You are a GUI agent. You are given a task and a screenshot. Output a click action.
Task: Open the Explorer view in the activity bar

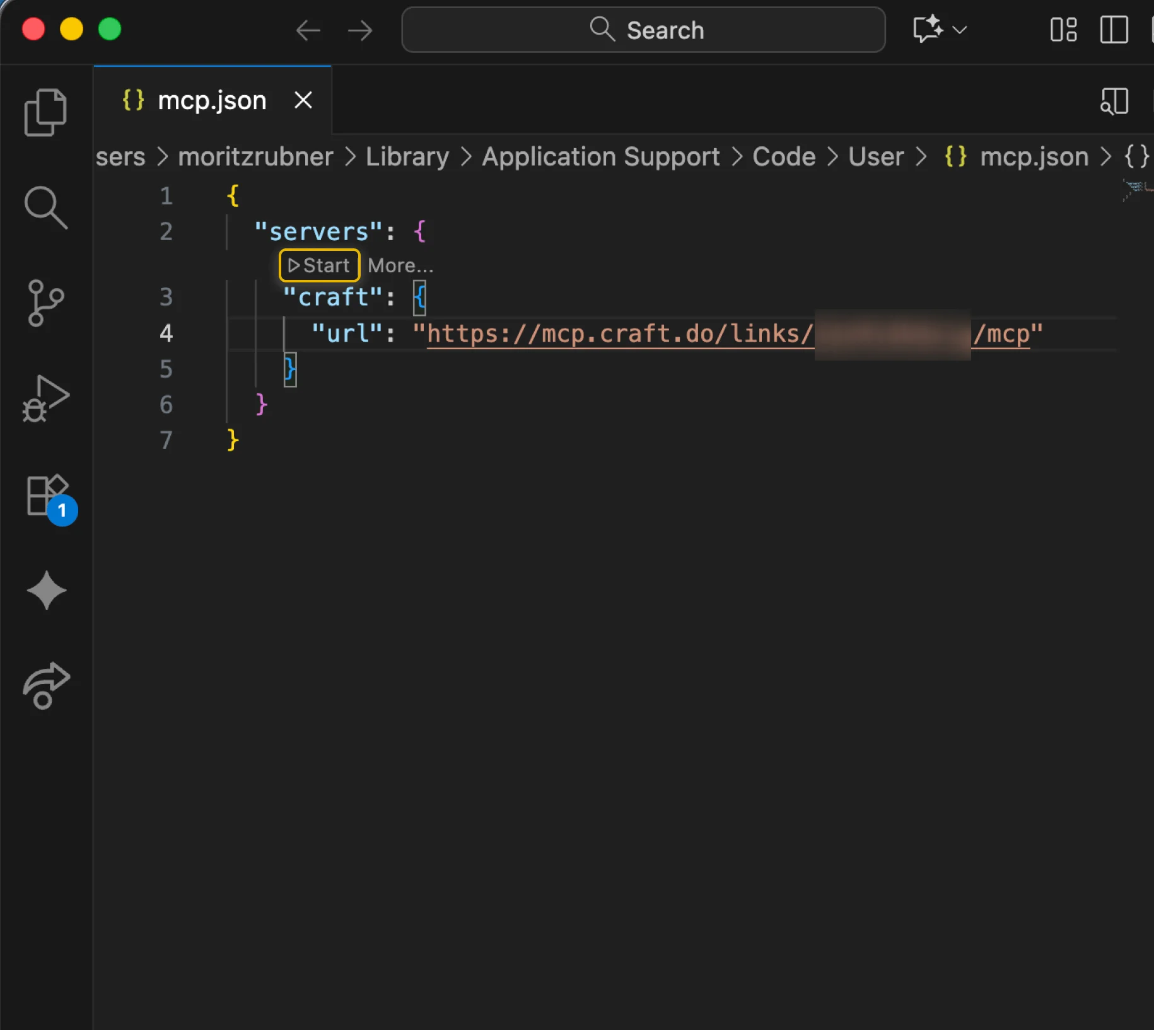click(x=45, y=112)
